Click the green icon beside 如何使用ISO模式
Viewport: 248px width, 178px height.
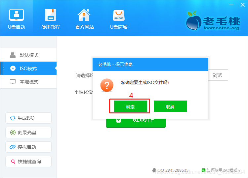(204, 170)
